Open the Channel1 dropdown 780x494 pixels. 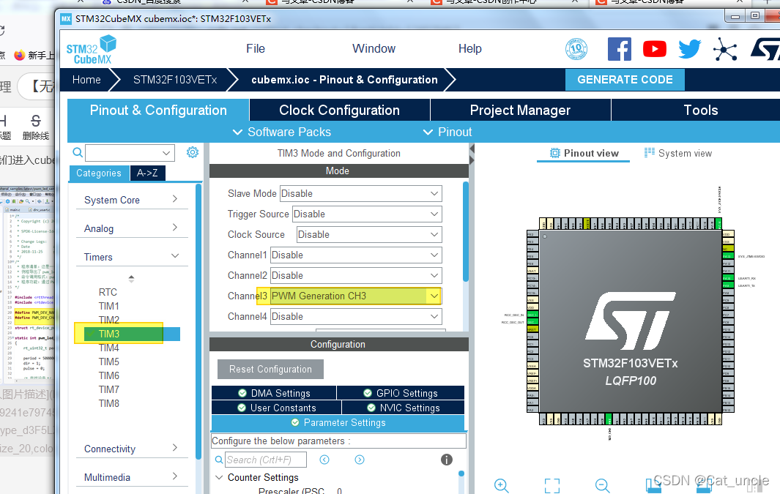(356, 255)
